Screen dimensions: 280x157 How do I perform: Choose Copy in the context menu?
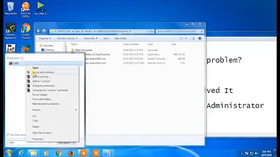(x=35, y=120)
